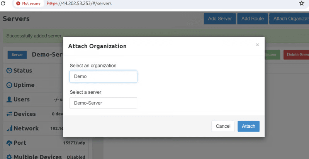The height and width of the screenshot is (159, 309).
Task: Open the Select an organization dropdown
Action: tap(103, 76)
